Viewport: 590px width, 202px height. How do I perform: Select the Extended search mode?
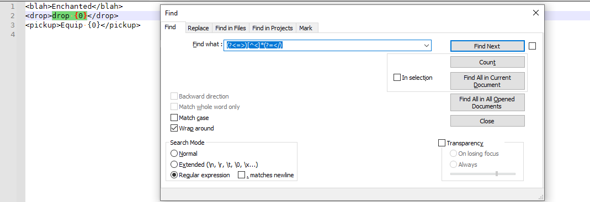174,165
